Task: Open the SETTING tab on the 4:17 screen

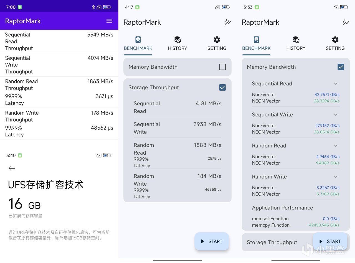Action: (x=217, y=44)
